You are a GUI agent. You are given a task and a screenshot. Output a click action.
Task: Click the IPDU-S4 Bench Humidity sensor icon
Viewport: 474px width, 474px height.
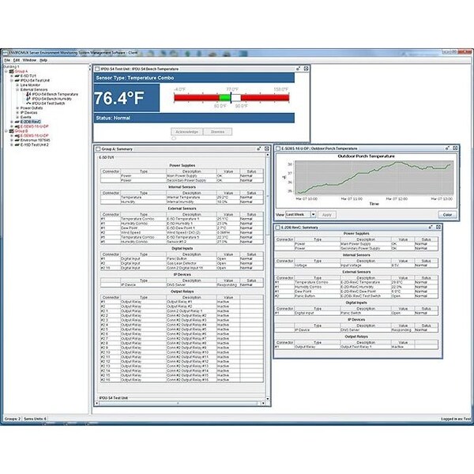(x=29, y=99)
